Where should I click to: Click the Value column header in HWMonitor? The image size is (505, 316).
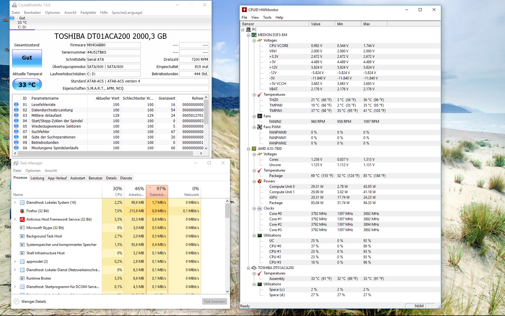(322, 24)
